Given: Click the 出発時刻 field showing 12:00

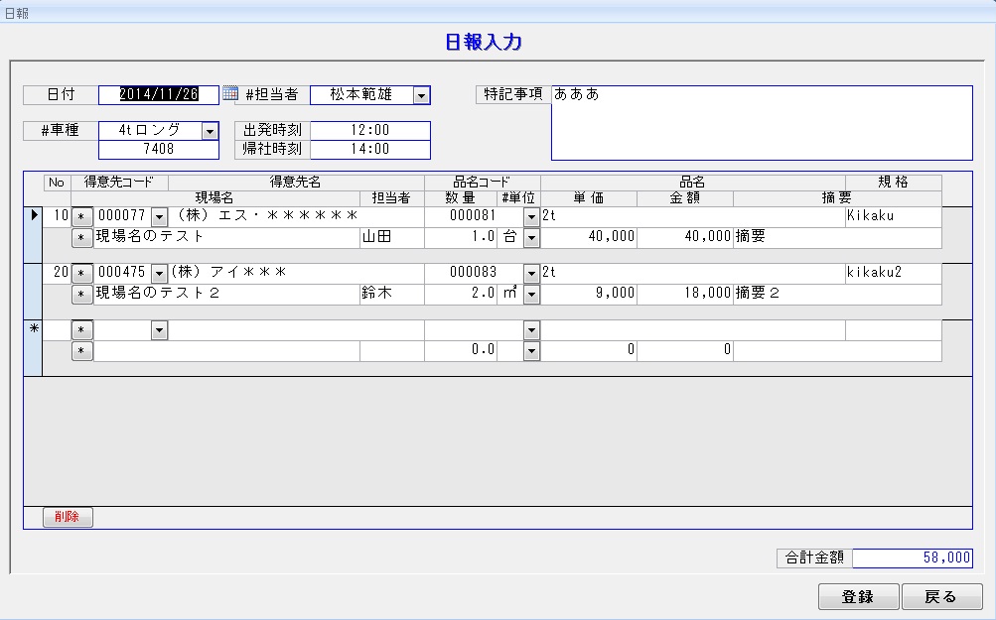Looking at the screenshot, I should (x=369, y=131).
